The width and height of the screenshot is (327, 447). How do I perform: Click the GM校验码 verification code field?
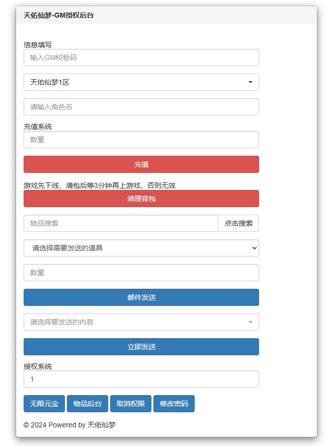point(141,57)
